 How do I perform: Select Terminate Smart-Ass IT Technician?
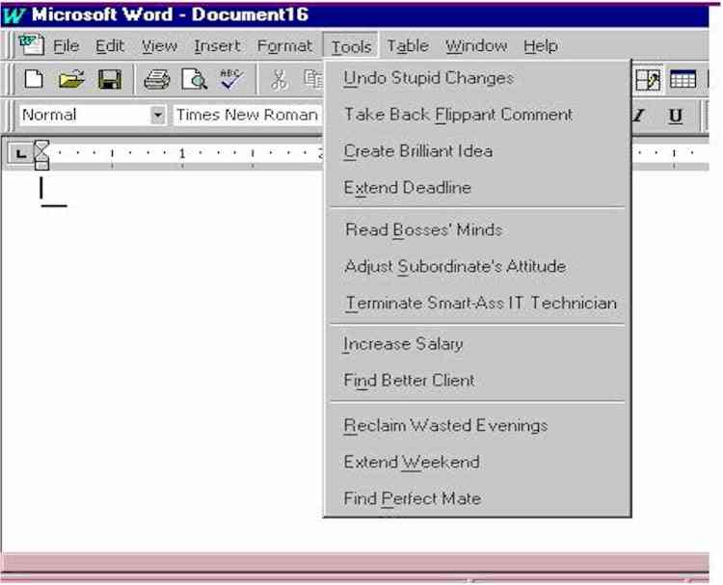(477, 303)
